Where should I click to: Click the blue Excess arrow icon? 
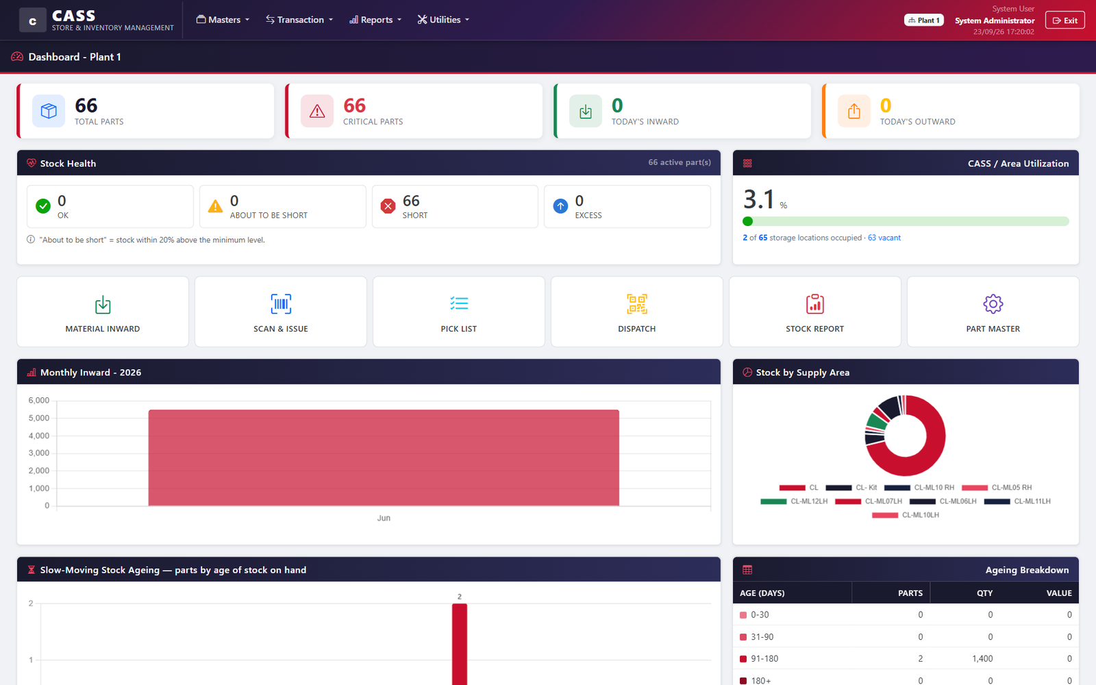pyautogui.click(x=560, y=206)
